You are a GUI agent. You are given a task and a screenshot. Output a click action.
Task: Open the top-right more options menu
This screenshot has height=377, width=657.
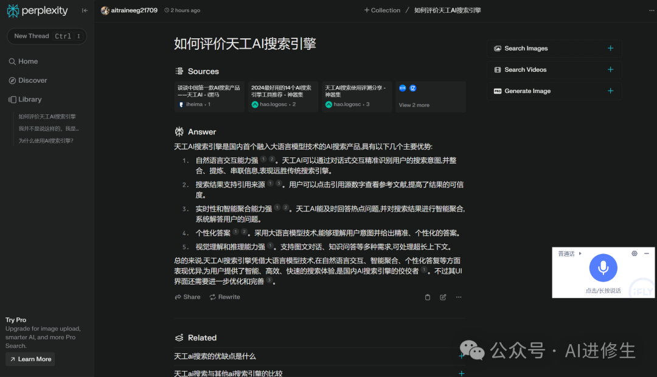[652, 10]
